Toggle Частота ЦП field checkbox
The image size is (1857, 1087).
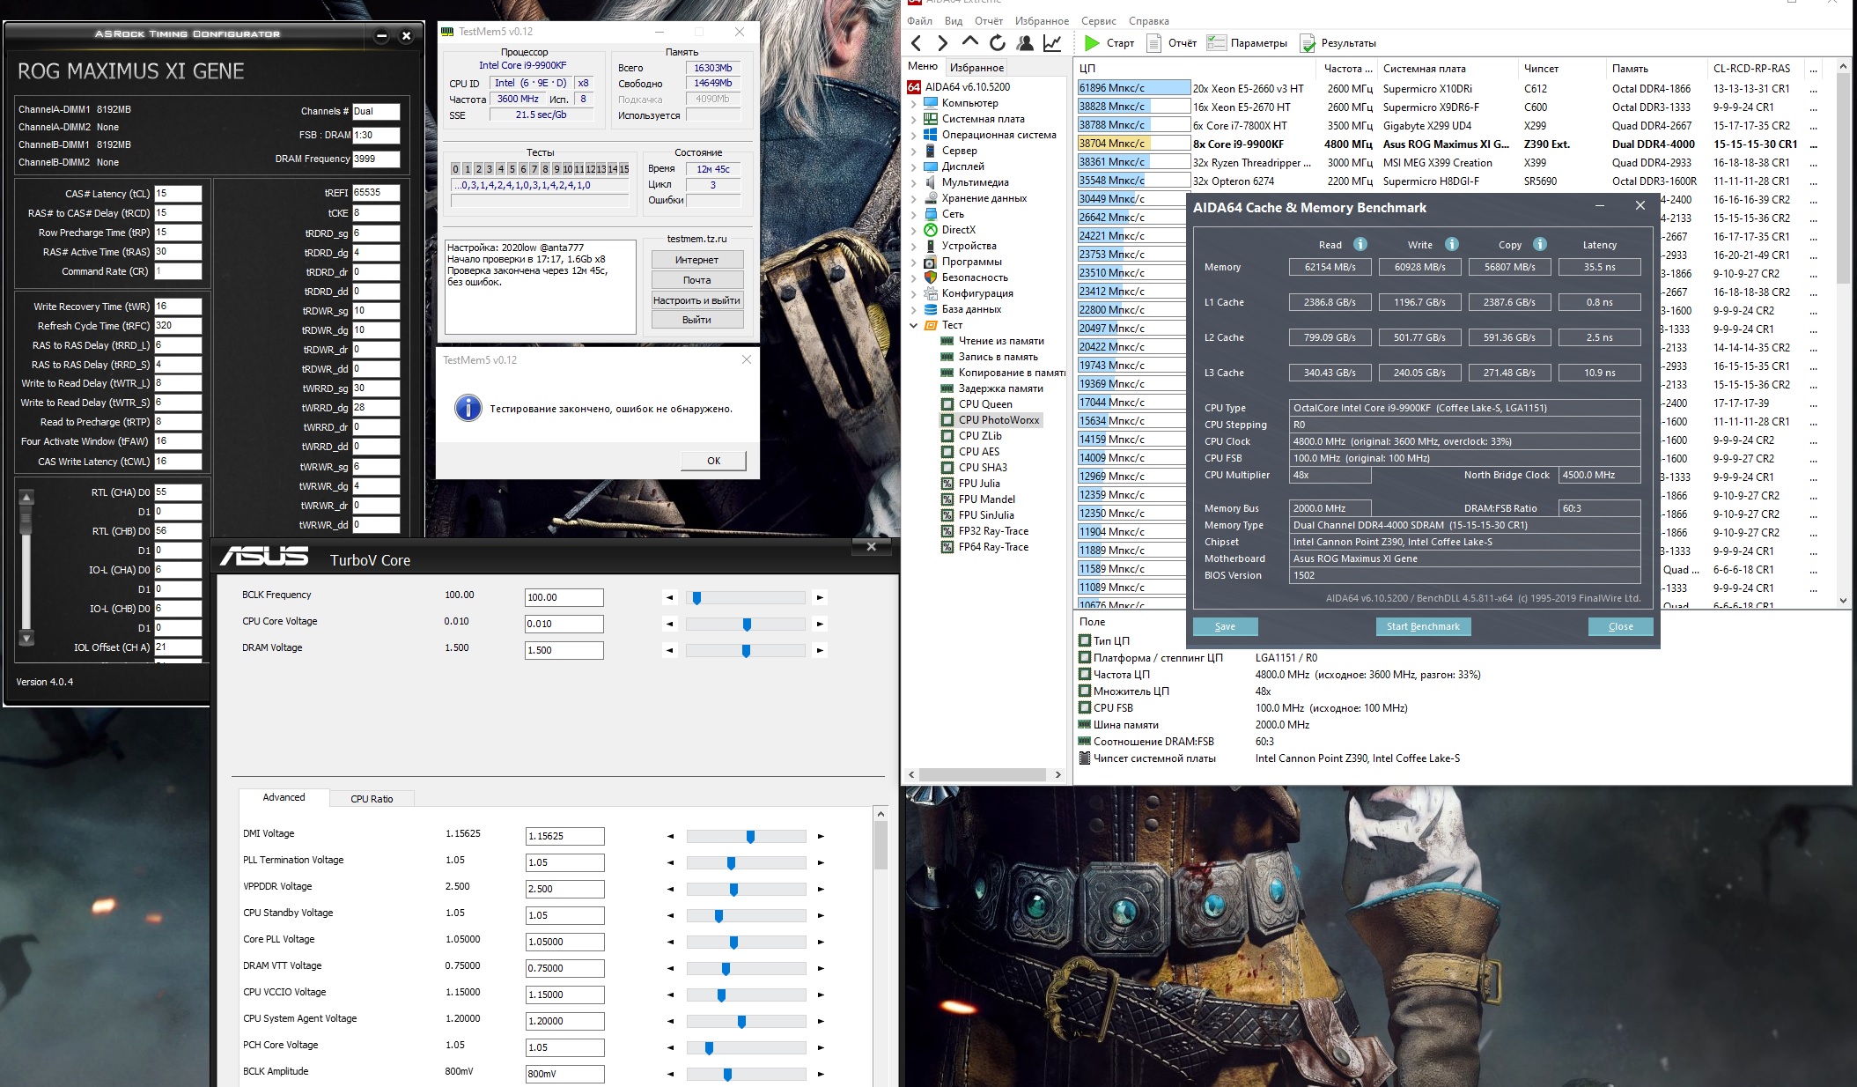click(1085, 674)
